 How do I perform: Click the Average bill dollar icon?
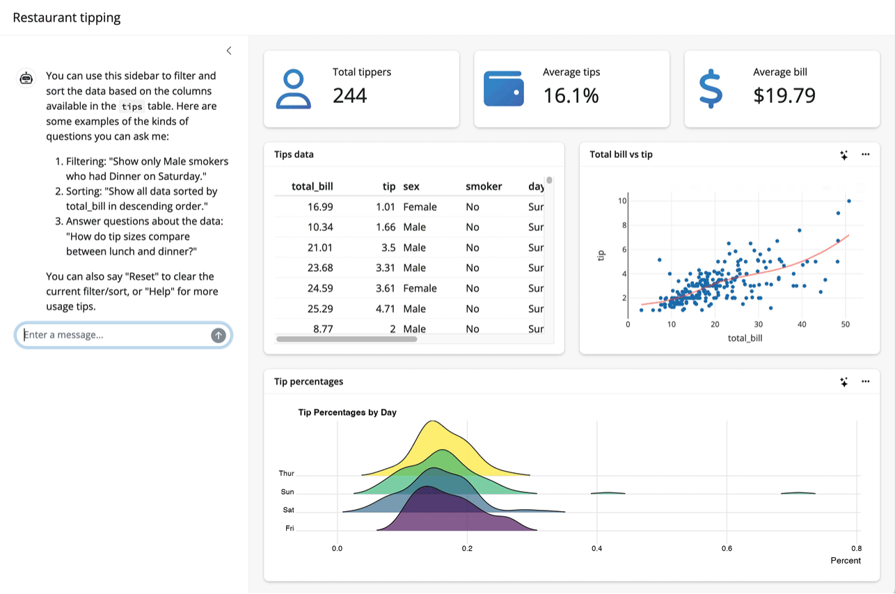click(x=710, y=89)
